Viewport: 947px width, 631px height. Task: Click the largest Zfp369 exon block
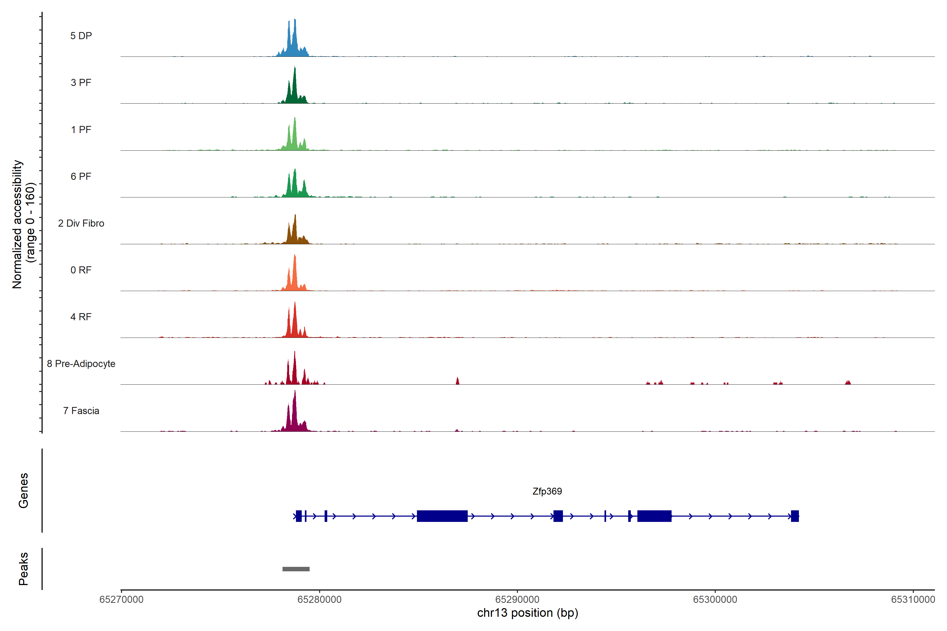coord(442,516)
